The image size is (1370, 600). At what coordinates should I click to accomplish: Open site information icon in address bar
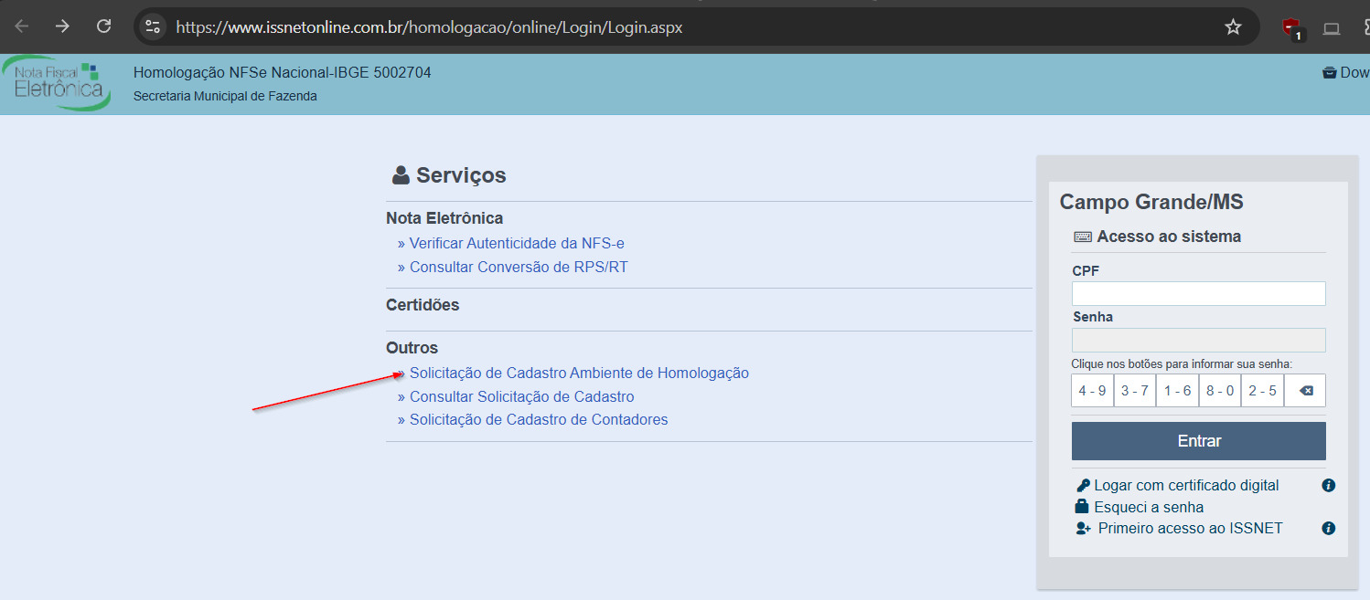[153, 26]
